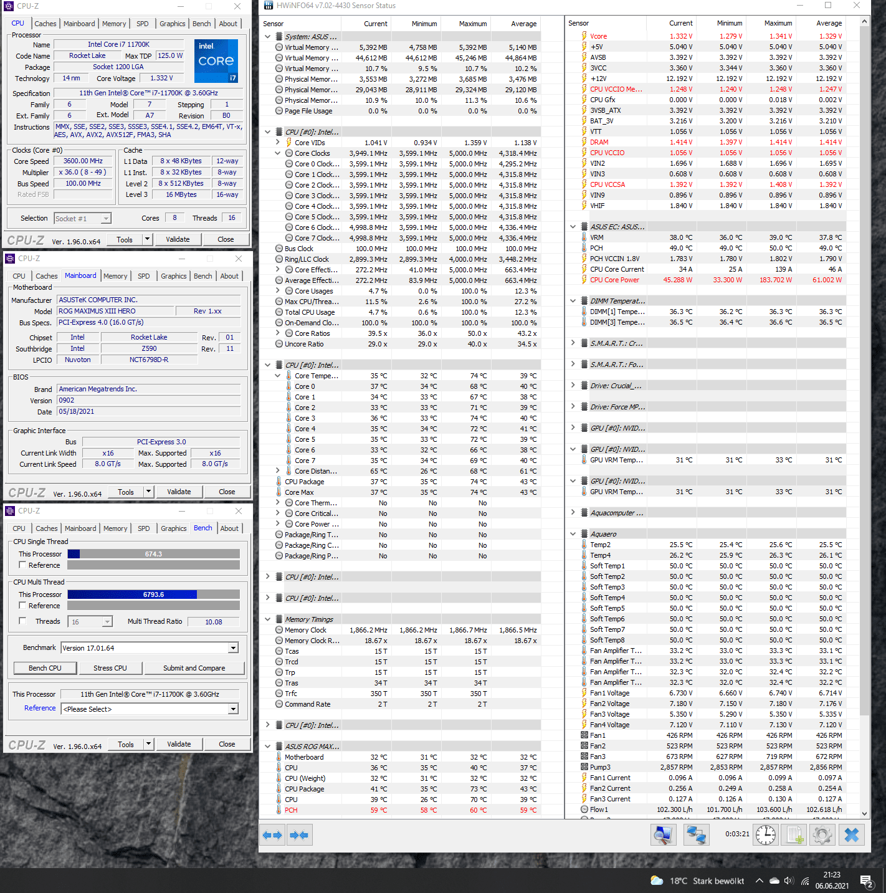
Task: Tick the Threads checkbox in Bench tab
Action: tap(22, 621)
